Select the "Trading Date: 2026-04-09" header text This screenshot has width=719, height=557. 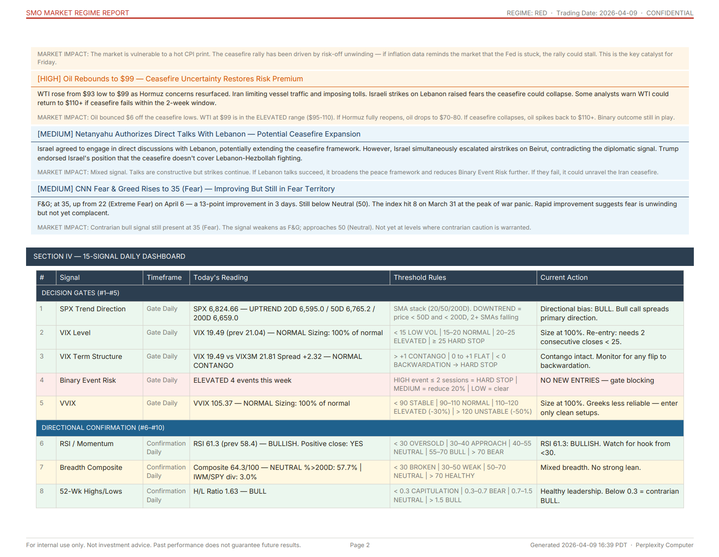click(597, 13)
